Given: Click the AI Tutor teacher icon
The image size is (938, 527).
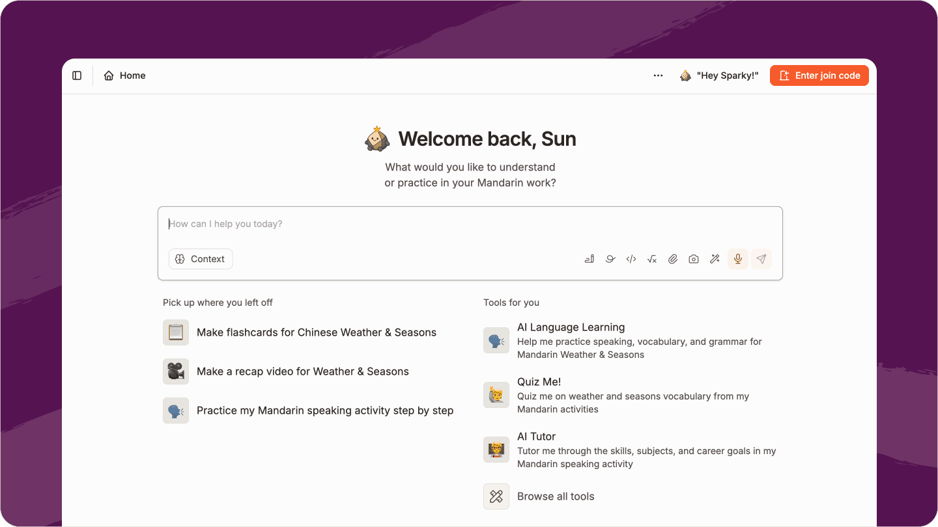Looking at the screenshot, I should 496,450.
